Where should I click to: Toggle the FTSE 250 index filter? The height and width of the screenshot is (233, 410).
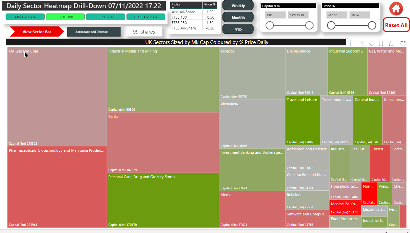tap(105, 17)
